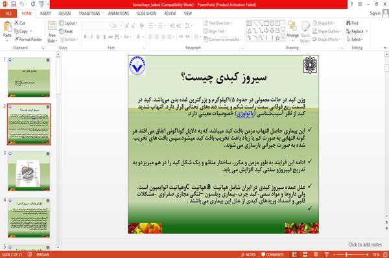Select slide 1 thumbnail

tap(29, 77)
